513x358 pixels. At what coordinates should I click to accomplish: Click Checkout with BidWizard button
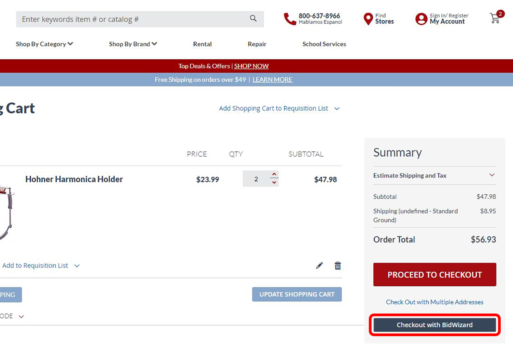(x=434, y=325)
